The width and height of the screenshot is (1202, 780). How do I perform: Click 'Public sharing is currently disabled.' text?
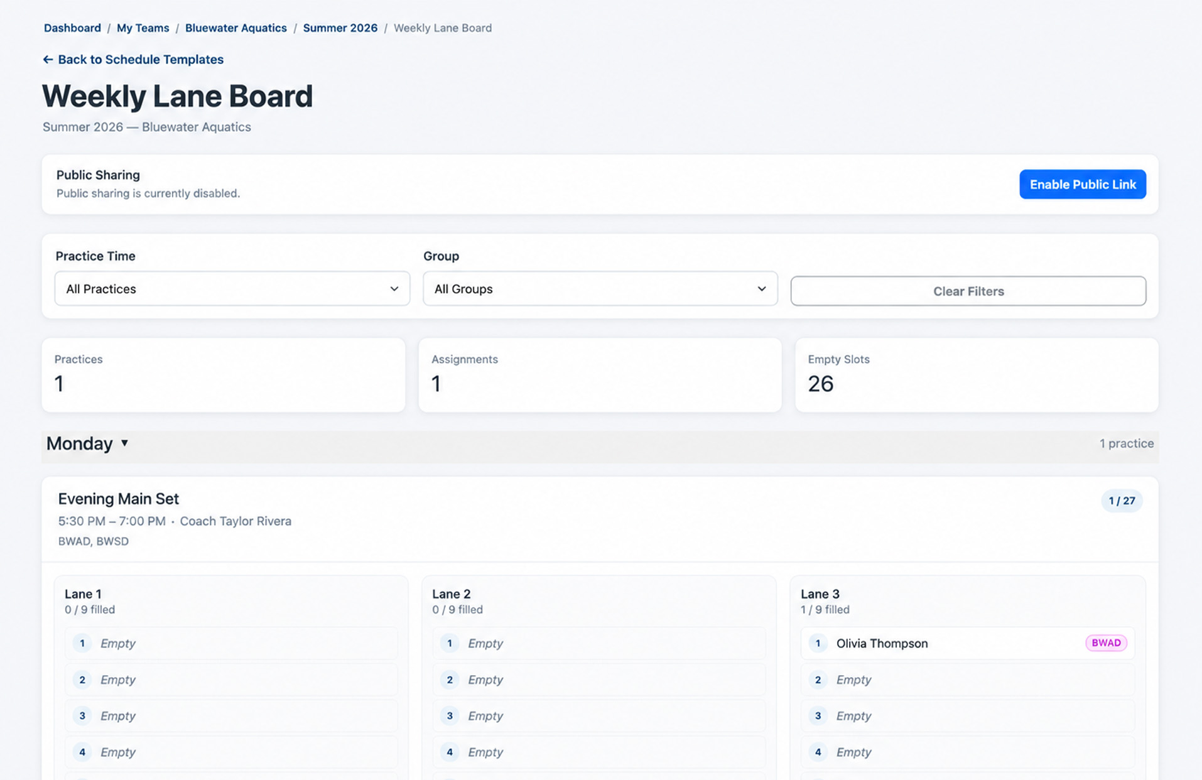point(148,193)
